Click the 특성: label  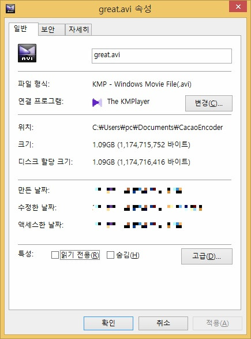pos(26,254)
